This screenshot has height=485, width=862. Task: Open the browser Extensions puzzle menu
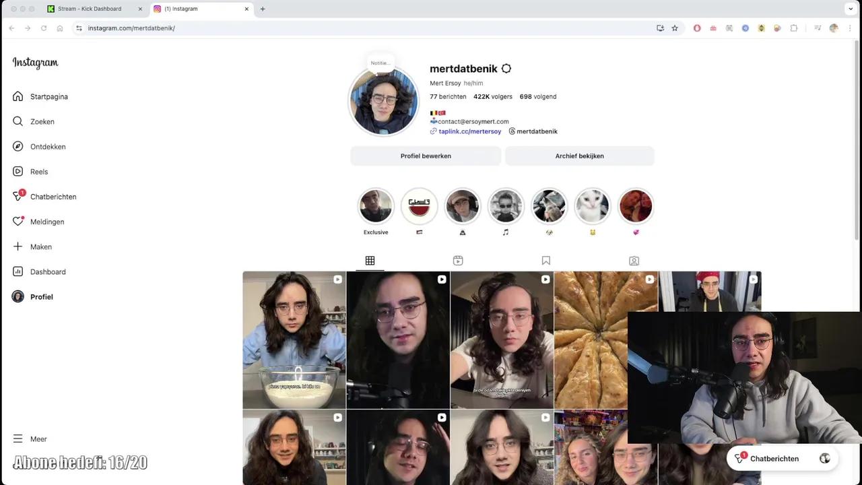pyautogui.click(x=794, y=28)
